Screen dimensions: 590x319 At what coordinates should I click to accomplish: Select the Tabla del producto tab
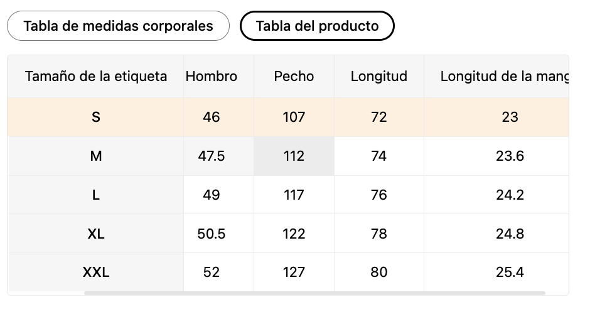click(317, 26)
